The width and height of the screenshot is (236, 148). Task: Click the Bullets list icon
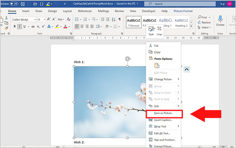(77, 19)
